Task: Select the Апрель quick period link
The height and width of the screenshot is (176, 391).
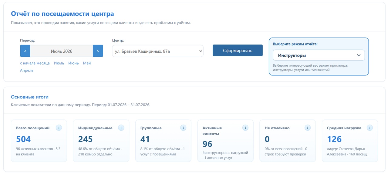Action: 27,70
